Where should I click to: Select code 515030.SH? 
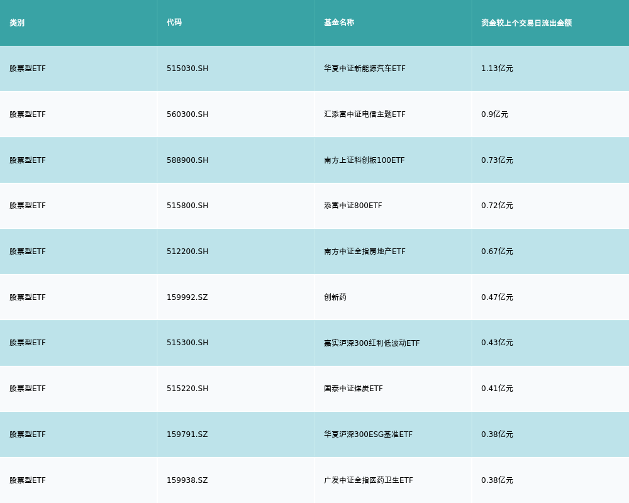point(187,69)
